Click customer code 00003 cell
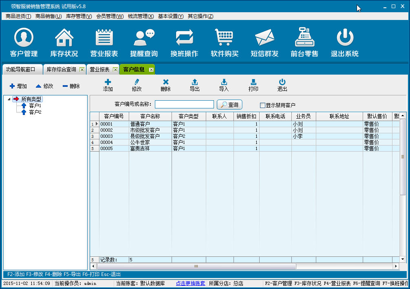410x289 pixels. coord(114,136)
